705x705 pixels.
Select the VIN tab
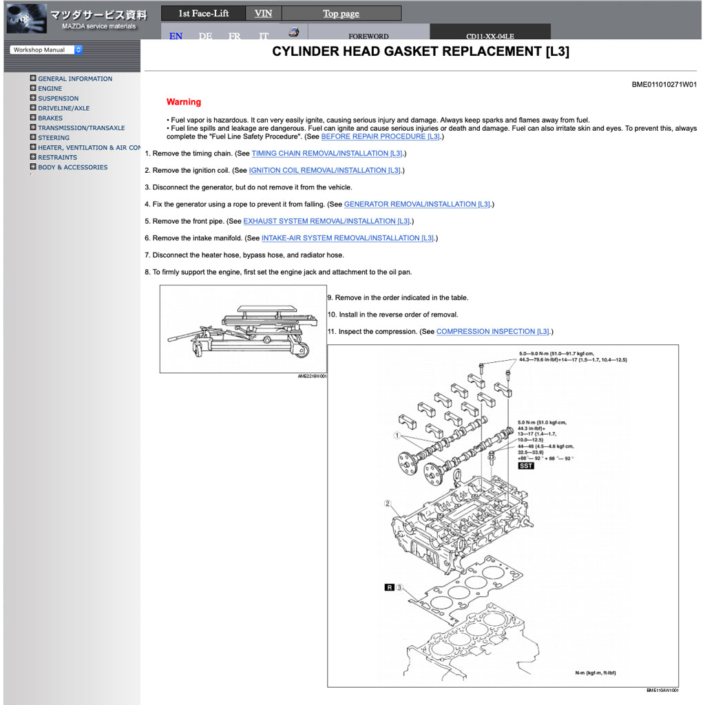point(262,13)
